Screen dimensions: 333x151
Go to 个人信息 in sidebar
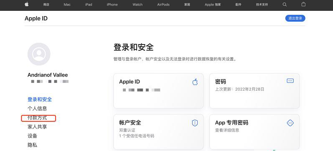coord(37,109)
